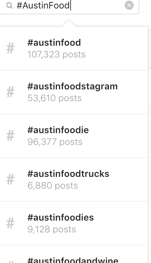Click hash icon beside #austinfood

click(10, 48)
